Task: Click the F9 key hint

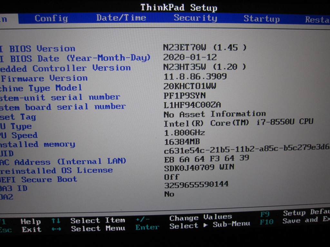Action: 265,215
